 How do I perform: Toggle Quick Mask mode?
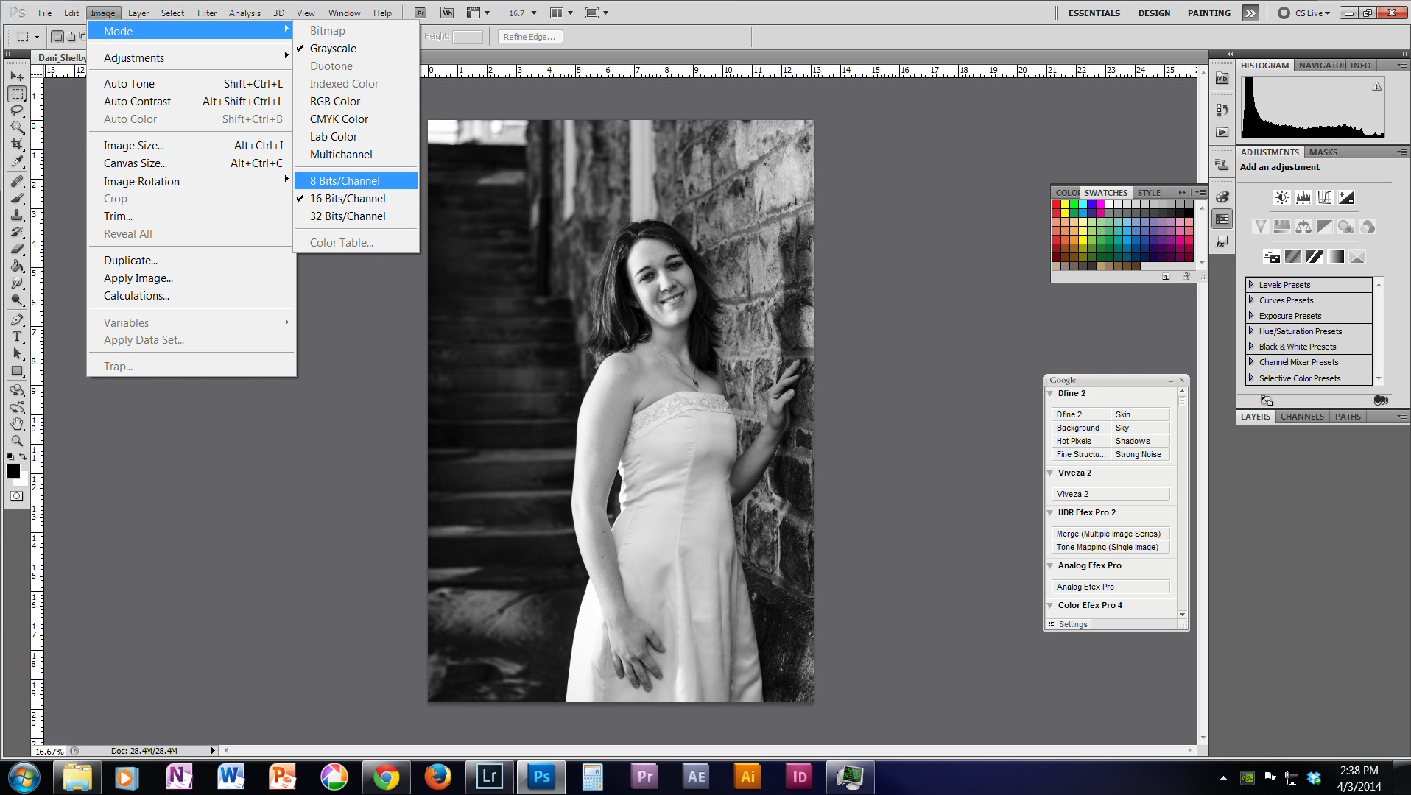pyautogui.click(x=16, y=496)
